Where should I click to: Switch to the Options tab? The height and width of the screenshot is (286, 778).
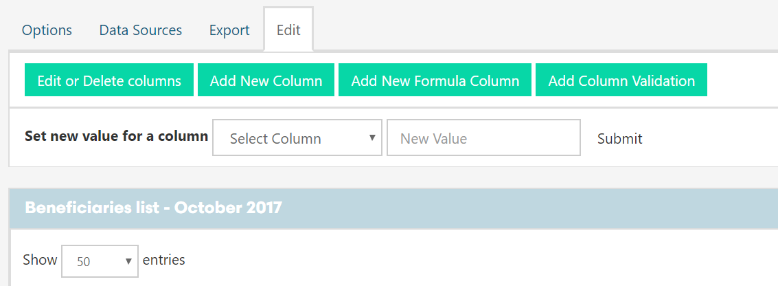click(47, 30)
